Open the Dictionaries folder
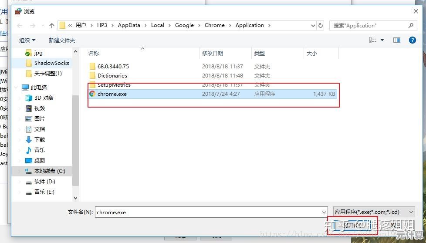The width and height of the screenshot is (426, 243). click(112, 76)
